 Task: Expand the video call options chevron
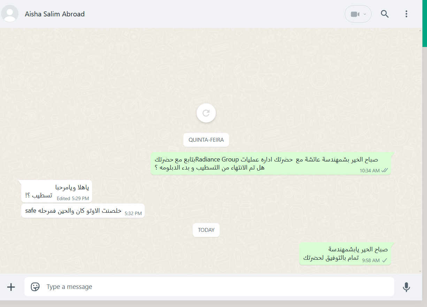coord(365,14)
